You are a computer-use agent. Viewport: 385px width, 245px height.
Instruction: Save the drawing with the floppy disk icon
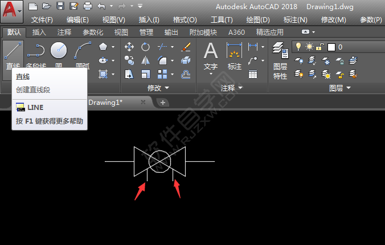(x=60, y=6)
